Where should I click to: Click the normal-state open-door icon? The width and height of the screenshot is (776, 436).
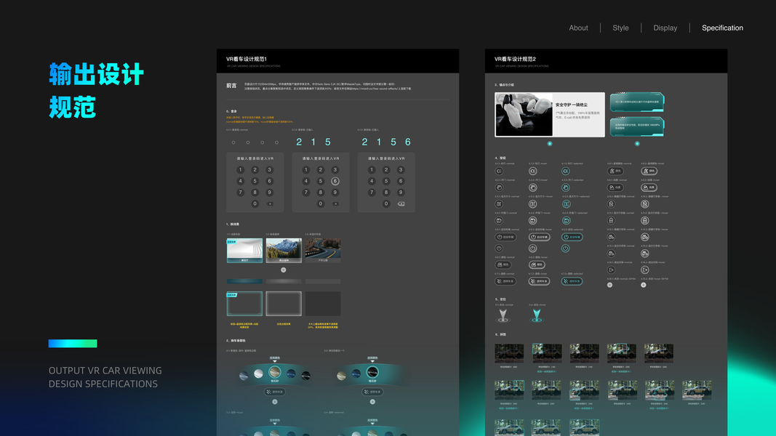pos(499,188)
